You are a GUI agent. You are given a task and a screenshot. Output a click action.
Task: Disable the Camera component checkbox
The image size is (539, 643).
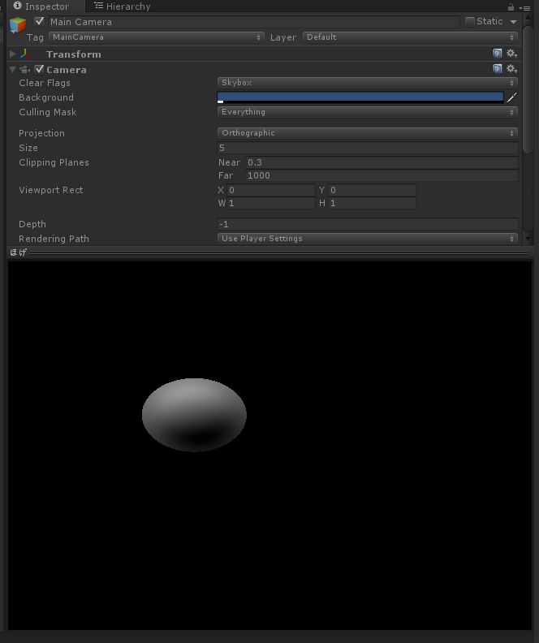(x=39, y=69)
